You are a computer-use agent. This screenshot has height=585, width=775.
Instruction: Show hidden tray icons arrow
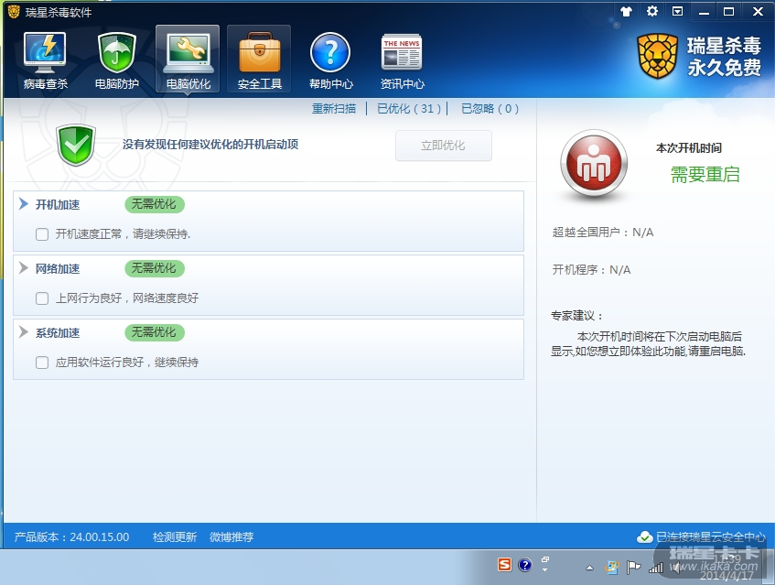point(589,568)
